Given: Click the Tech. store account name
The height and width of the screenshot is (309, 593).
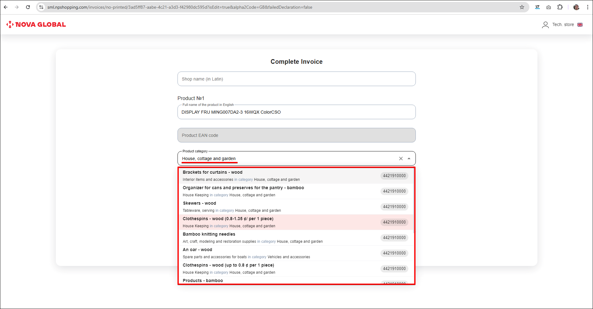Looking at the screenshot, I should pos(563,25).
